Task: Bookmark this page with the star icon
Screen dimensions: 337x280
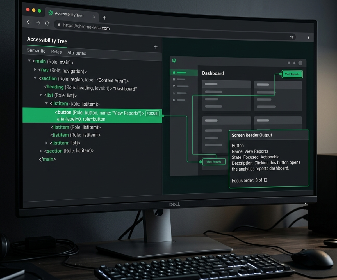Action: click(292, 37)
